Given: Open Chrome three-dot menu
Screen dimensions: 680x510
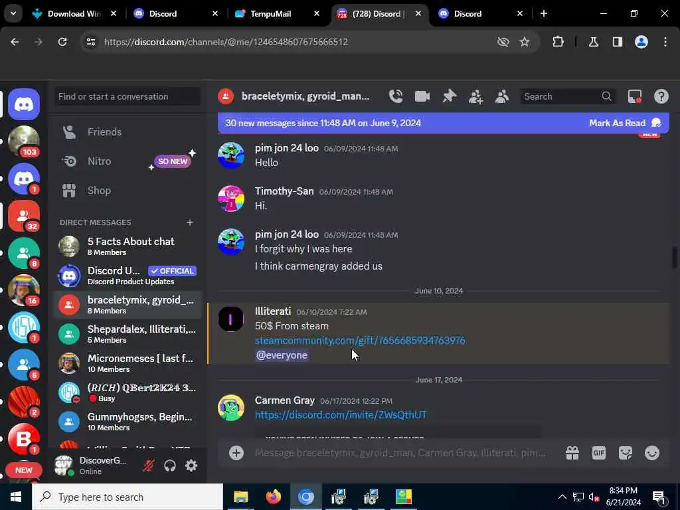Looking at the screenshot, I should [665, 42].
